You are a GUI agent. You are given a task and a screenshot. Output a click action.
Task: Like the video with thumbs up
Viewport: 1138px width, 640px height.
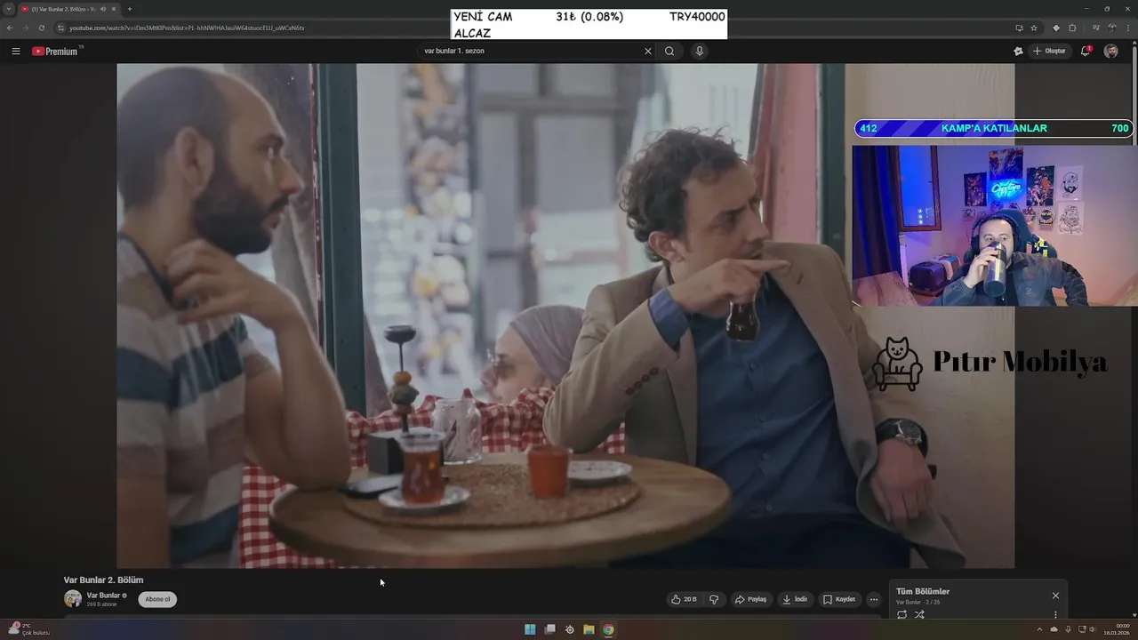click(x=685, y=599)
